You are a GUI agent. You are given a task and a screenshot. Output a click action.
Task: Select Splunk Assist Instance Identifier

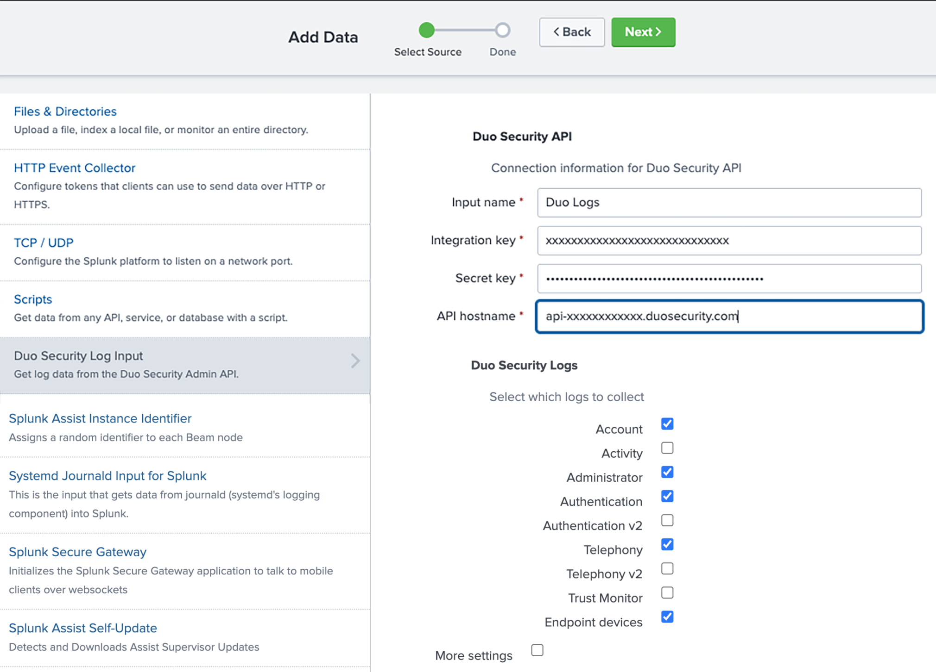tap(100, 418)
